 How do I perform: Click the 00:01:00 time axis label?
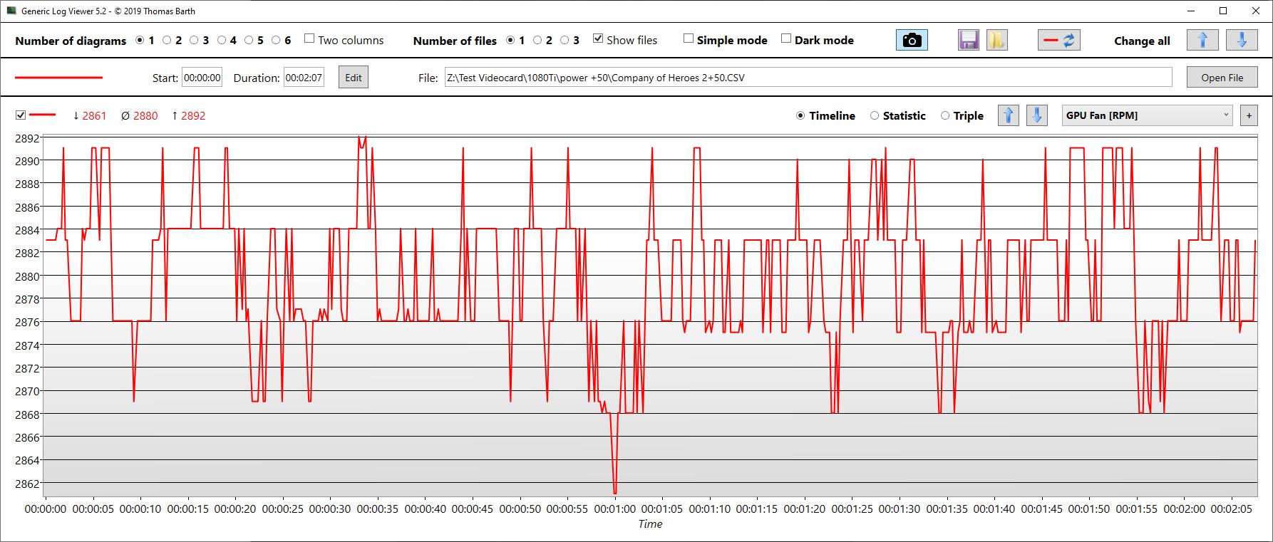614,509
